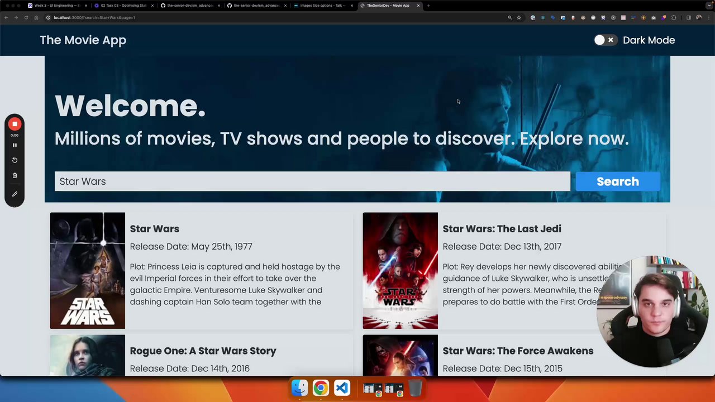This screenshot has width=715, height=402.
Task: Close the Week 3 - UI Engineering tab
Action: tap(86, 6)
